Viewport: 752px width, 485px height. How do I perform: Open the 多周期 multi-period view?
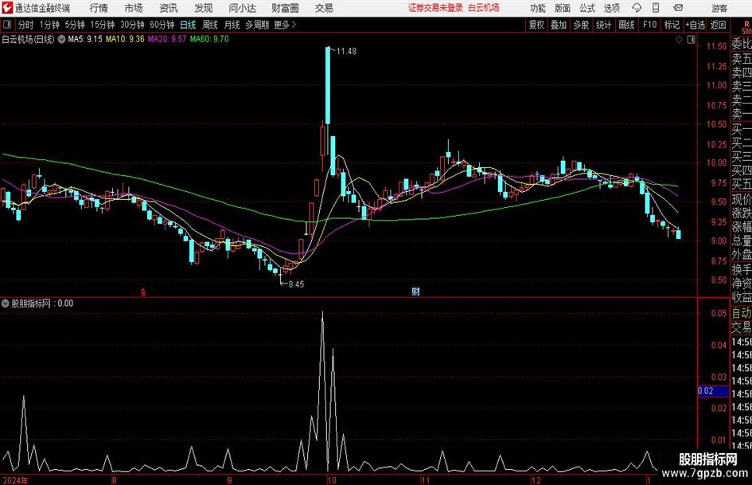click(257, 25)
